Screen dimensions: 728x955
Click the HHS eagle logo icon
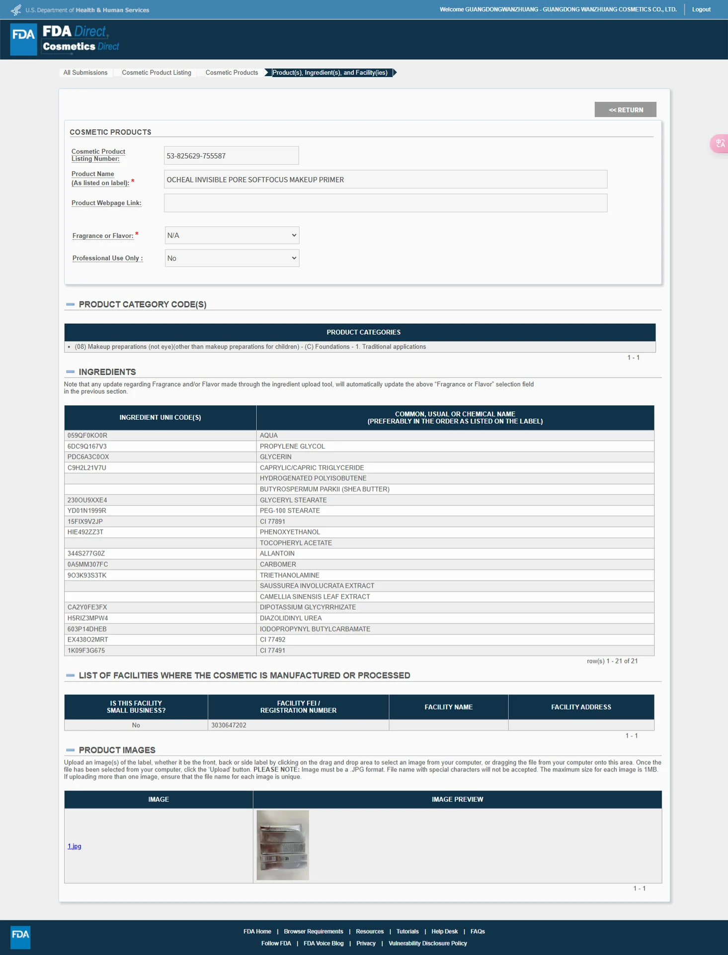pyautogui.click(x=16, y=9)
